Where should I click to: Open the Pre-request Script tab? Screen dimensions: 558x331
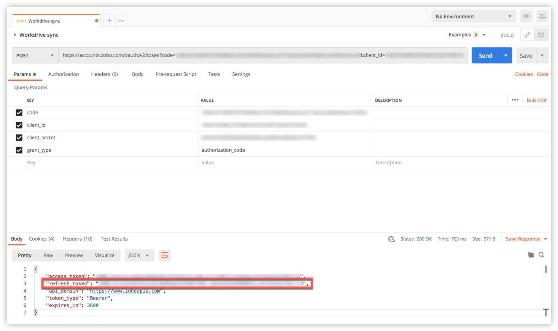click(x=176, y=74)
